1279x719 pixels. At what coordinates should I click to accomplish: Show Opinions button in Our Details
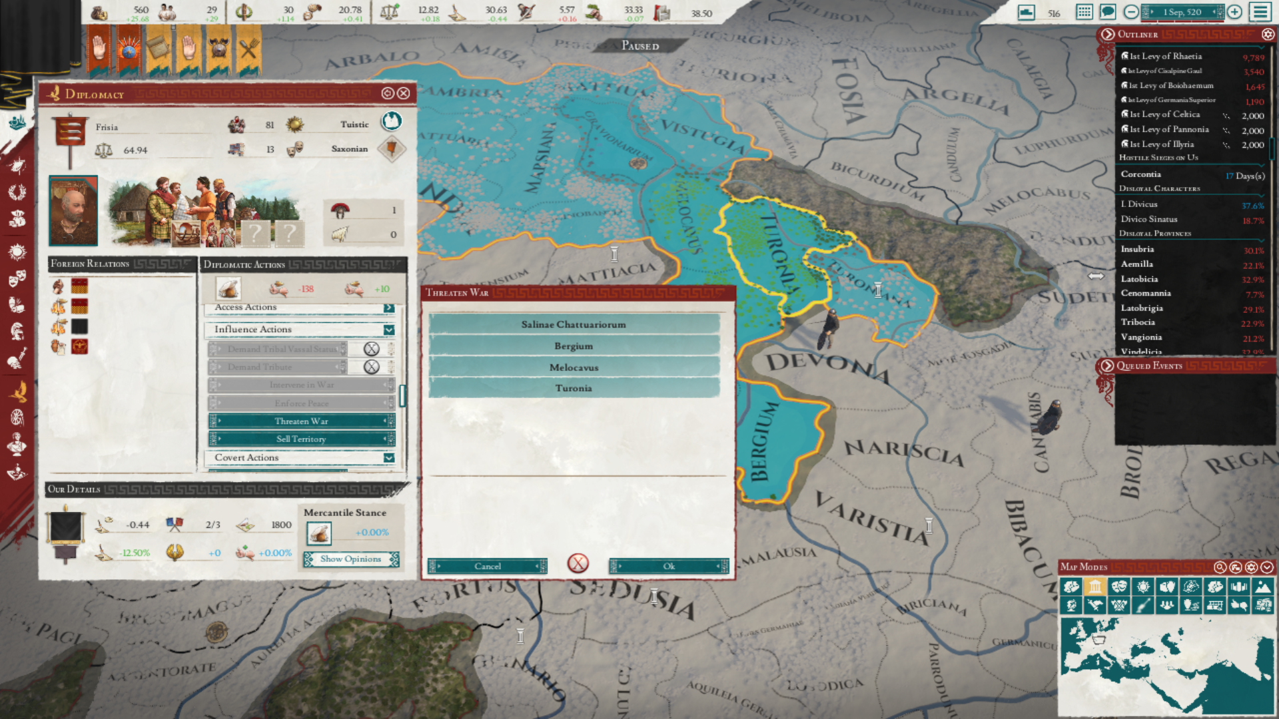(x=351, y=559)
